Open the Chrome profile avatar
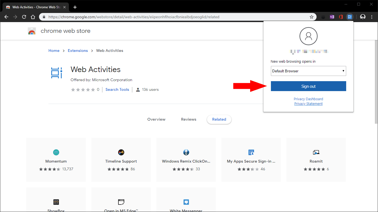This screenshot has width=378, height=212. tap(363, 17)
